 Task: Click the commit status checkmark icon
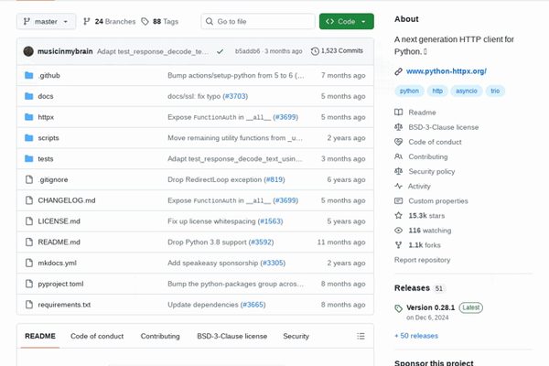click(x=220, y=51)
